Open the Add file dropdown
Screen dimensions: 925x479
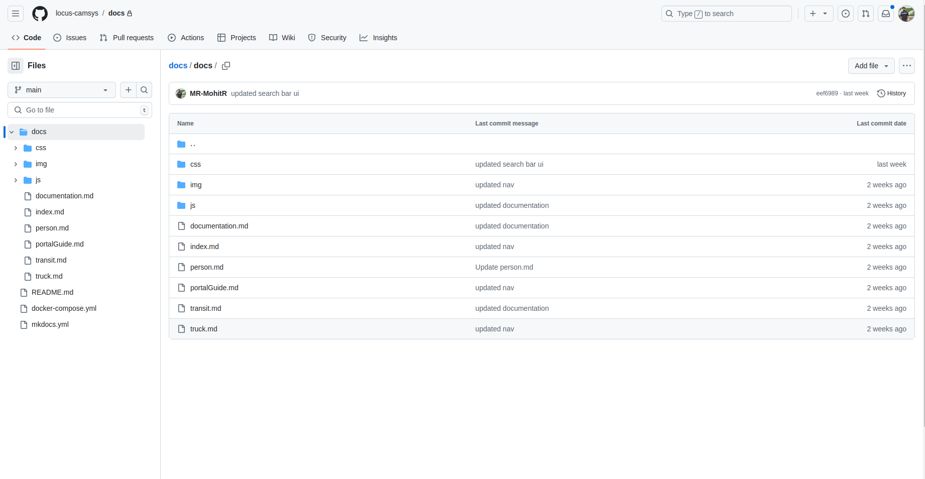[x=871, y=66]
